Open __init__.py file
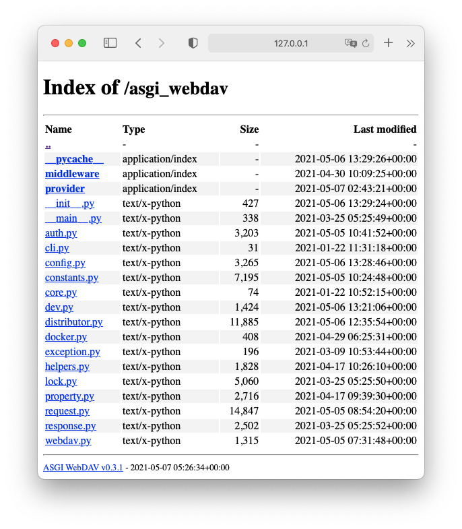Image resolution: width=462 pixels, height=529 pixels. [x=70, y=204]
